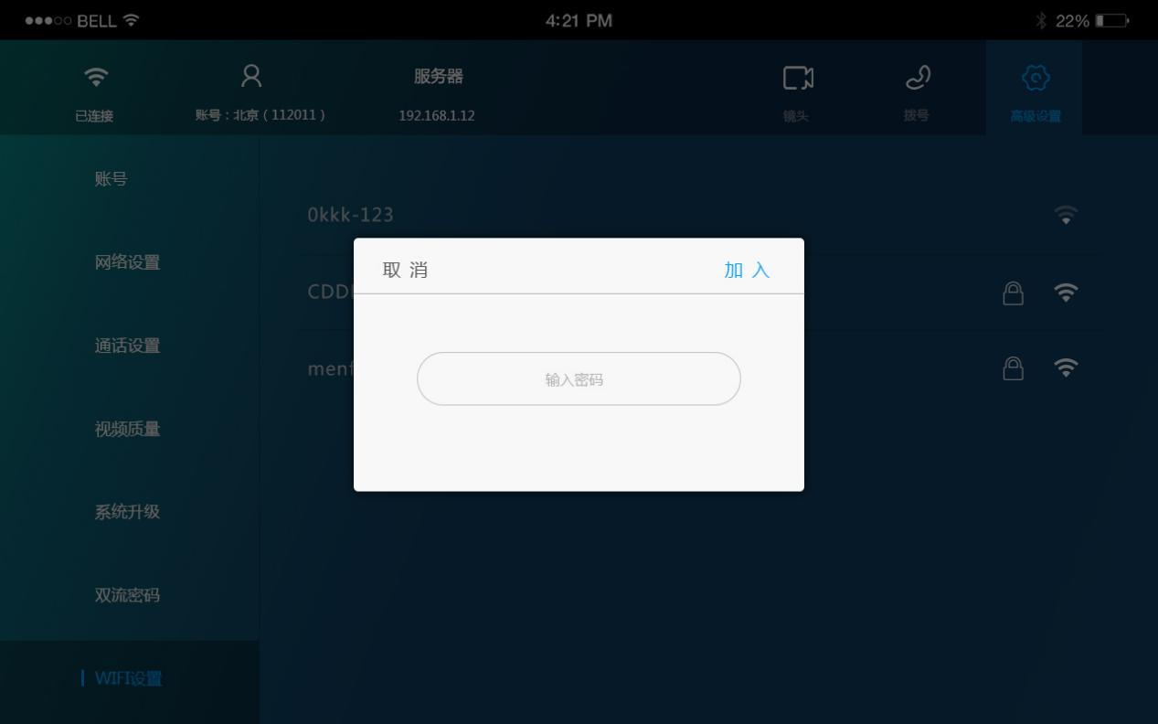
Task: Open 系统升级 from the sidebar
Action: pos(128,512)
